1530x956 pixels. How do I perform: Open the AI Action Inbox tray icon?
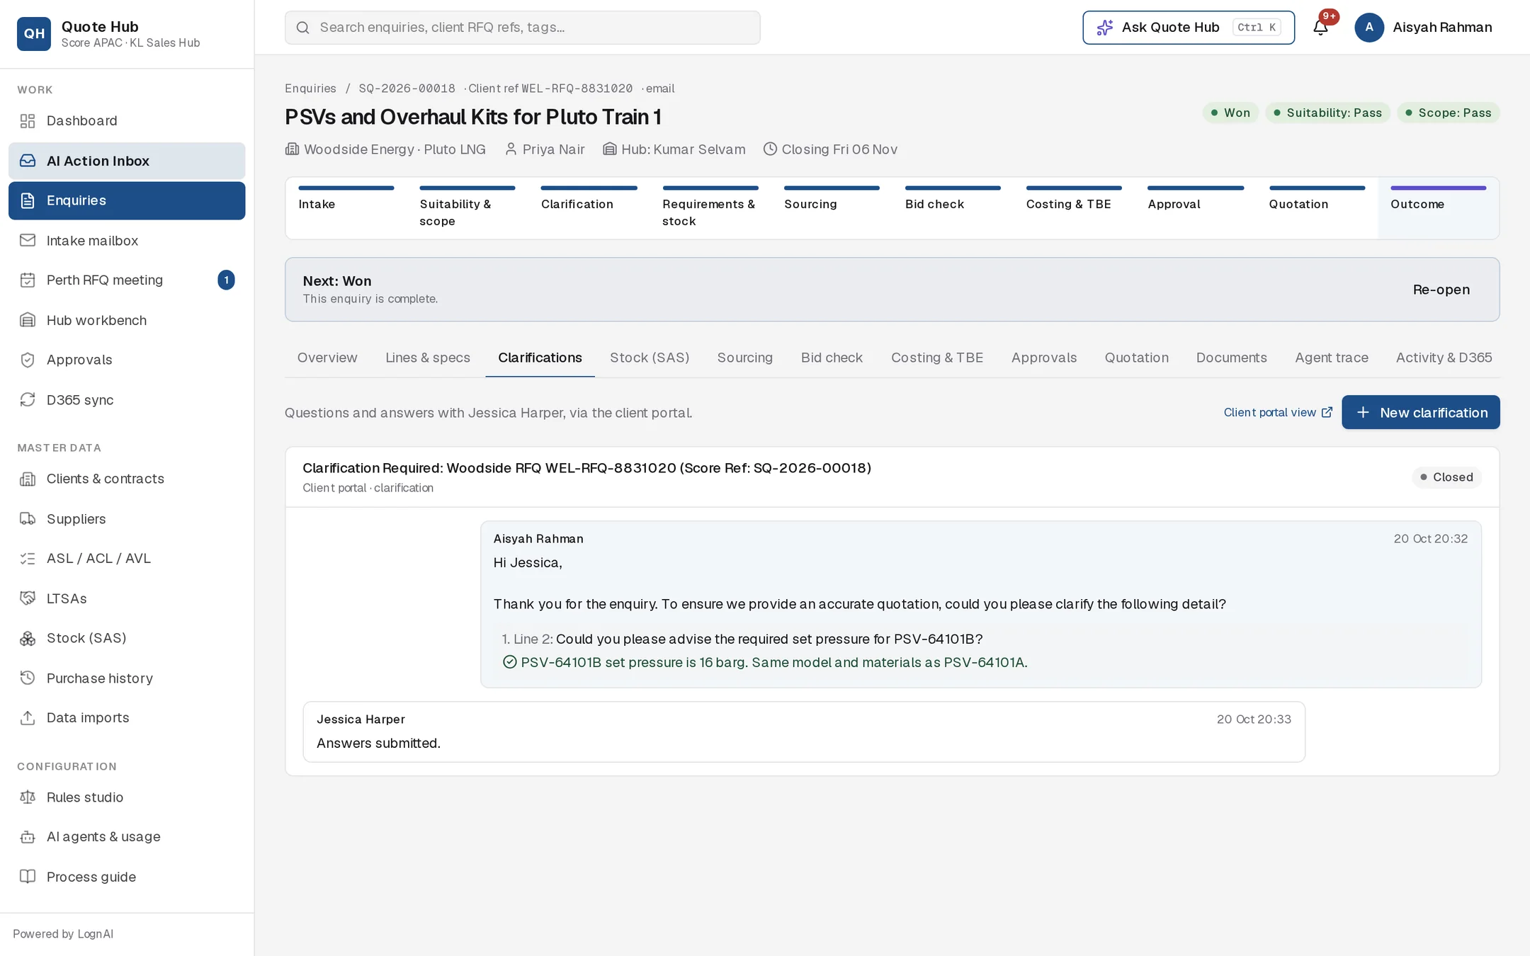[x=28, y=161]
